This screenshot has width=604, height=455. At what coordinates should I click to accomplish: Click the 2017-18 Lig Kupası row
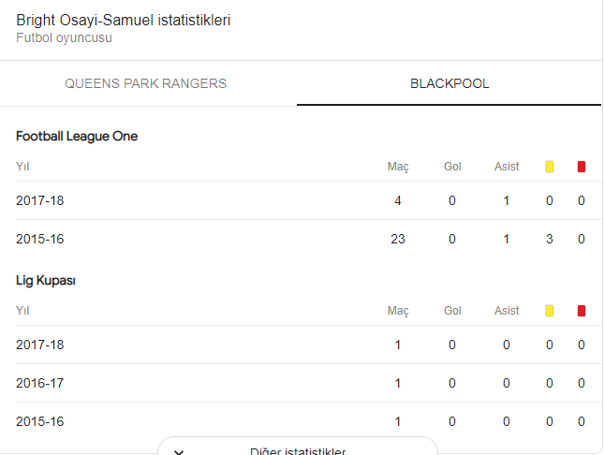point(301,345)
